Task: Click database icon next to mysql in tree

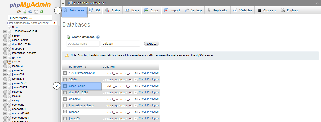Action: point(9,100)
